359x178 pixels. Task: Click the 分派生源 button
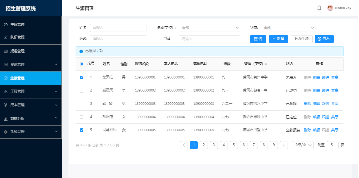click(x=301, y=39)
